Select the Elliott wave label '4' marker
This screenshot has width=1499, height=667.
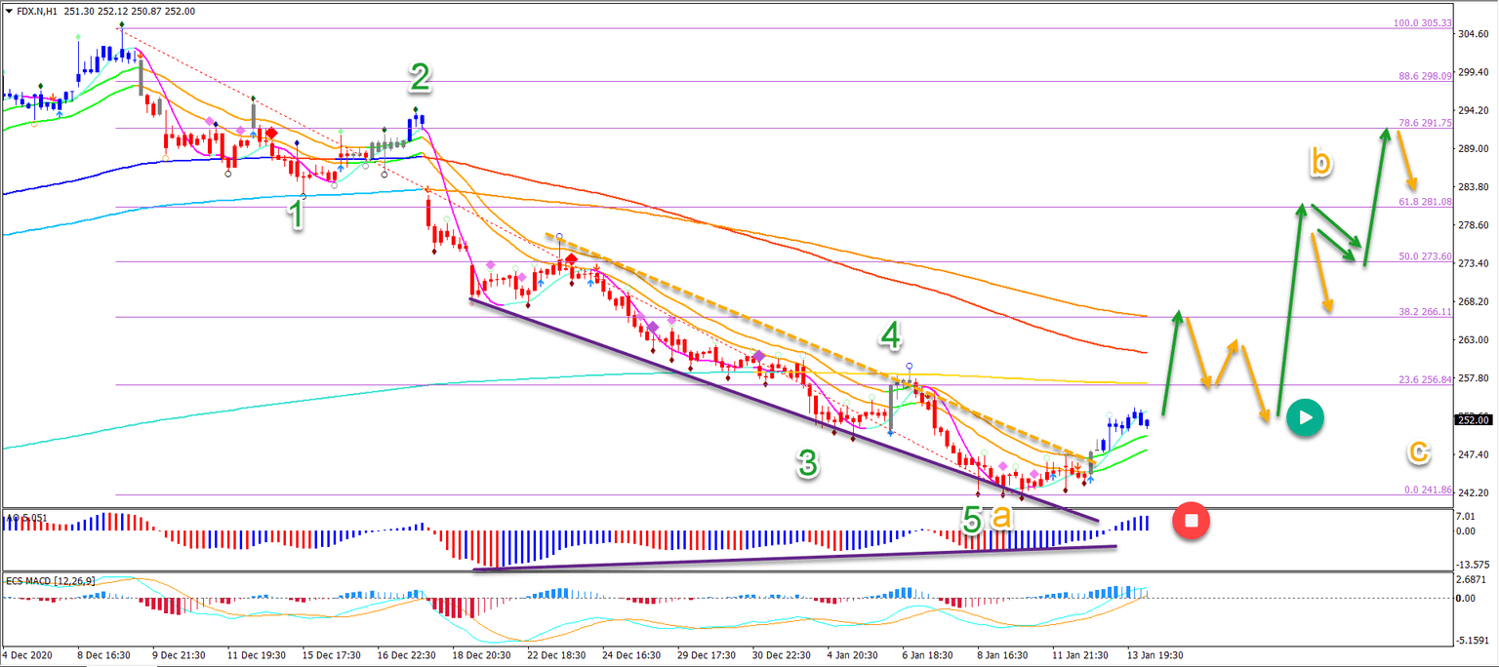890,335
